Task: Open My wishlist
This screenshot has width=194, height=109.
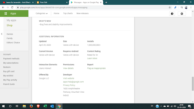Action: click(x=8, y=76)
